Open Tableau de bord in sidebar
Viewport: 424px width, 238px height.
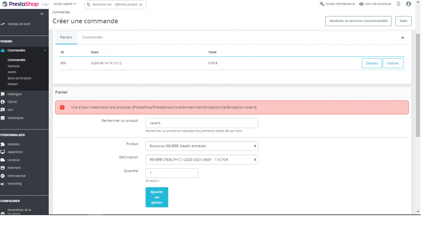[x=19, y=24]
